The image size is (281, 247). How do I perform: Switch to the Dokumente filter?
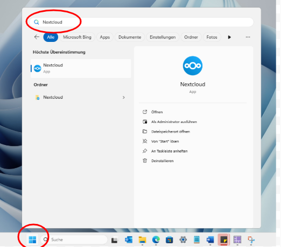pyautogui.click(x=130, y=37)
